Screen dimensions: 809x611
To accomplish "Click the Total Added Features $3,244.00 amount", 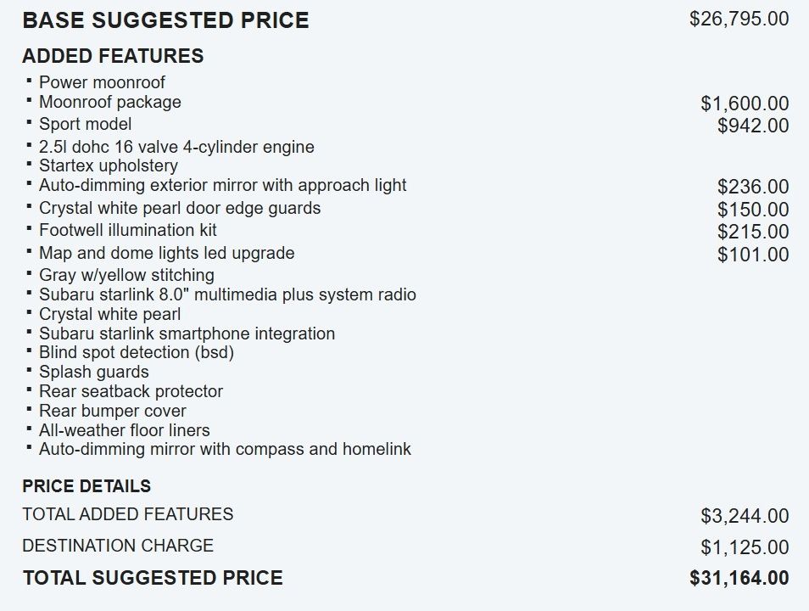I will 745,515.
